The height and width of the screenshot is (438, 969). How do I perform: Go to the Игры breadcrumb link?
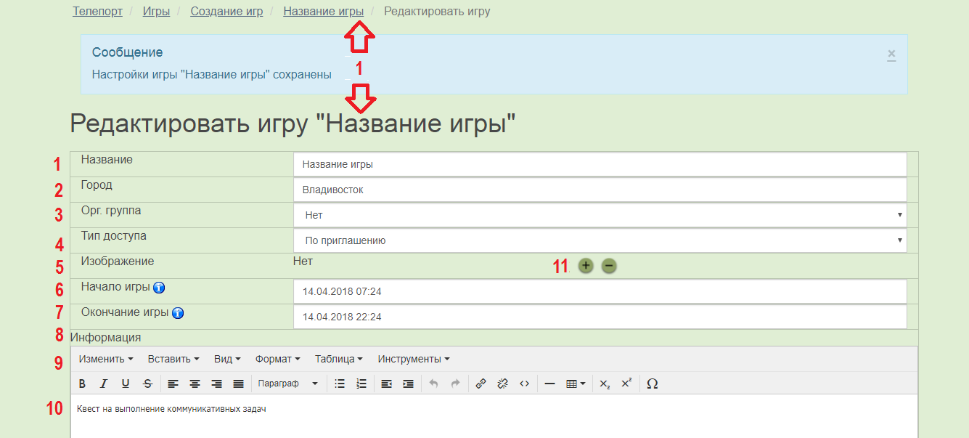tap(156, 12)
